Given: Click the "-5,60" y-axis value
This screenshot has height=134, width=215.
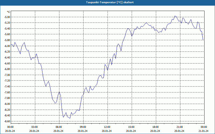Looking at the screenshot, I should 7,34.
